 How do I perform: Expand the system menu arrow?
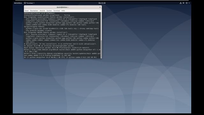pos(189,3)
